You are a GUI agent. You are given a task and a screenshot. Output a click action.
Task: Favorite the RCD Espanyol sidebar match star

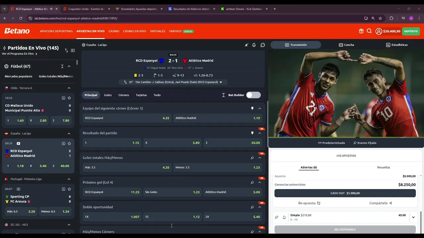[x=69, y=143]
